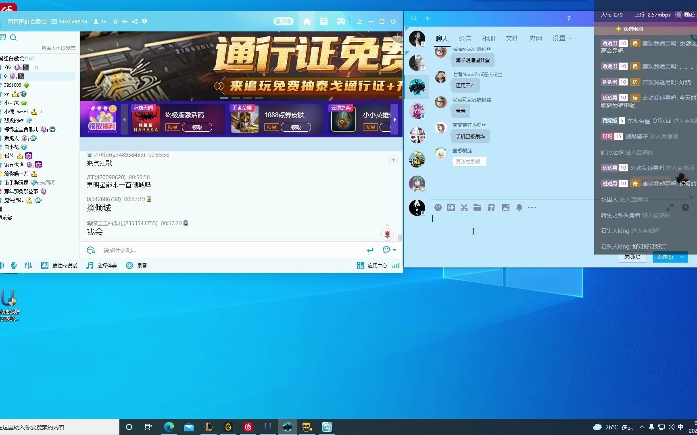Click the music share icon in chat toolbar
697x435 pixels.
[491, 207]
